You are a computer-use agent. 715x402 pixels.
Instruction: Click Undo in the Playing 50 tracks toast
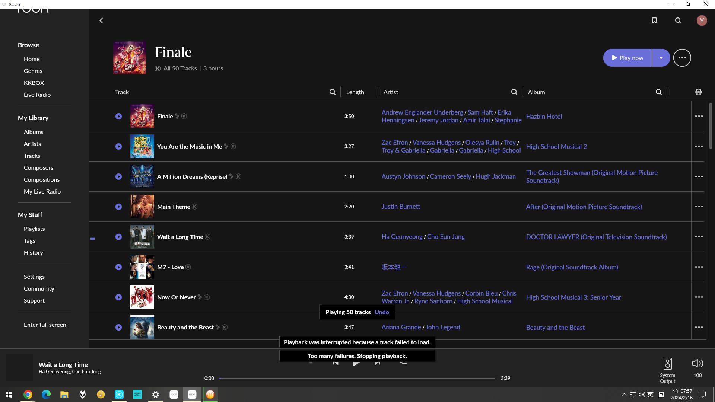click(382, 312)
